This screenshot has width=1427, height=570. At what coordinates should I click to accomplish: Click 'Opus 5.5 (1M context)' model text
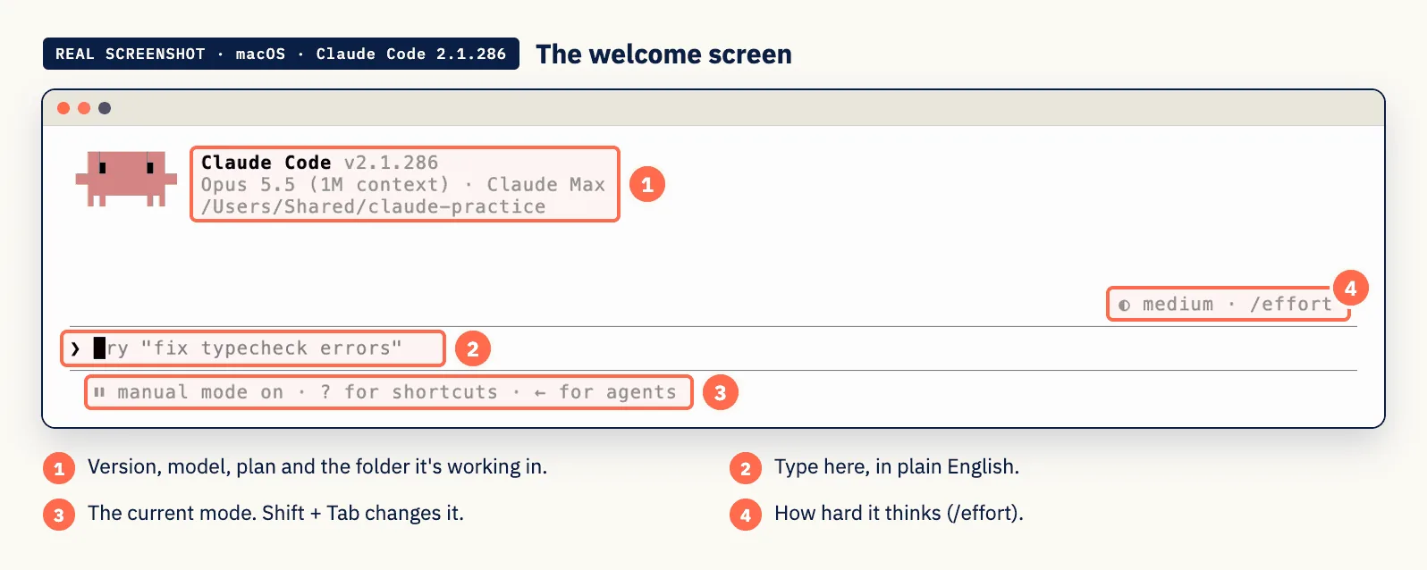point(325,185)
